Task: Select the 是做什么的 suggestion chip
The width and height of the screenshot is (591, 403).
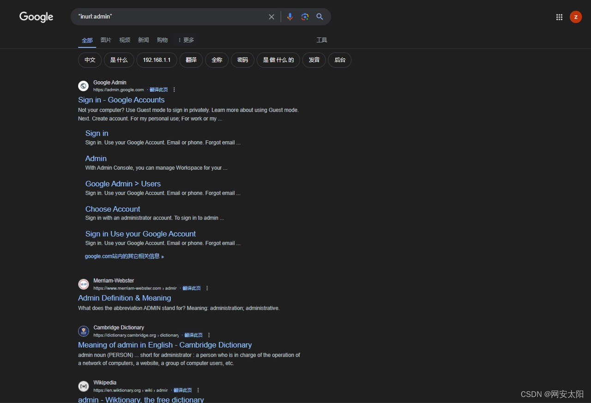Action: tap(278, 60)
